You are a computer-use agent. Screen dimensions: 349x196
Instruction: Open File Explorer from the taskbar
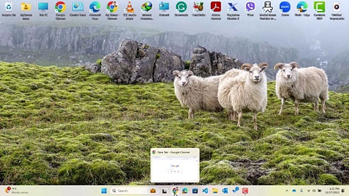[x=215, y=191]
